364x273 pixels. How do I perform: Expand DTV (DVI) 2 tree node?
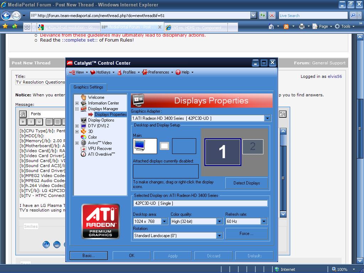pyautogui.click(x=77, y=126)
